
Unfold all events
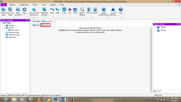pos(95,11)
